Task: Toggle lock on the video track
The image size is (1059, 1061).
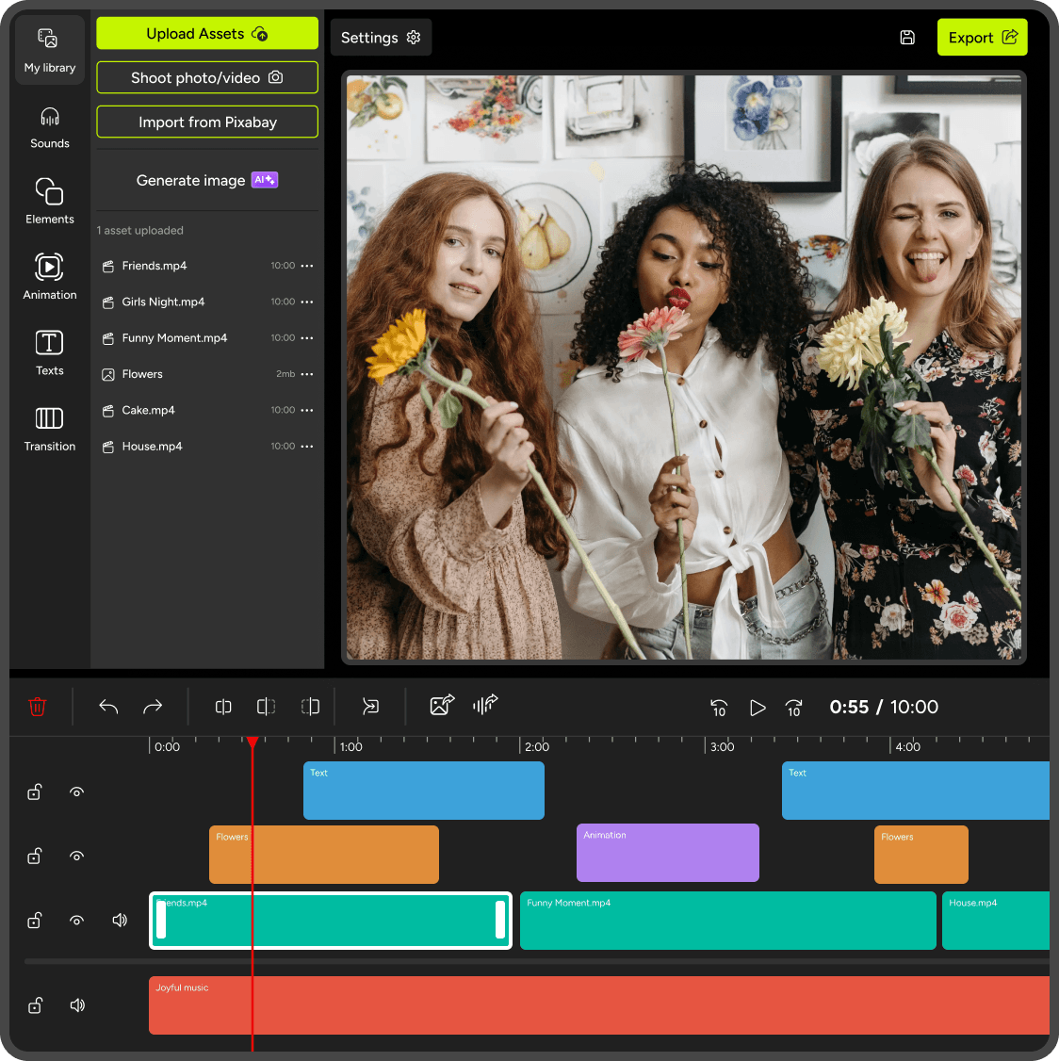Action: point(35,921)
